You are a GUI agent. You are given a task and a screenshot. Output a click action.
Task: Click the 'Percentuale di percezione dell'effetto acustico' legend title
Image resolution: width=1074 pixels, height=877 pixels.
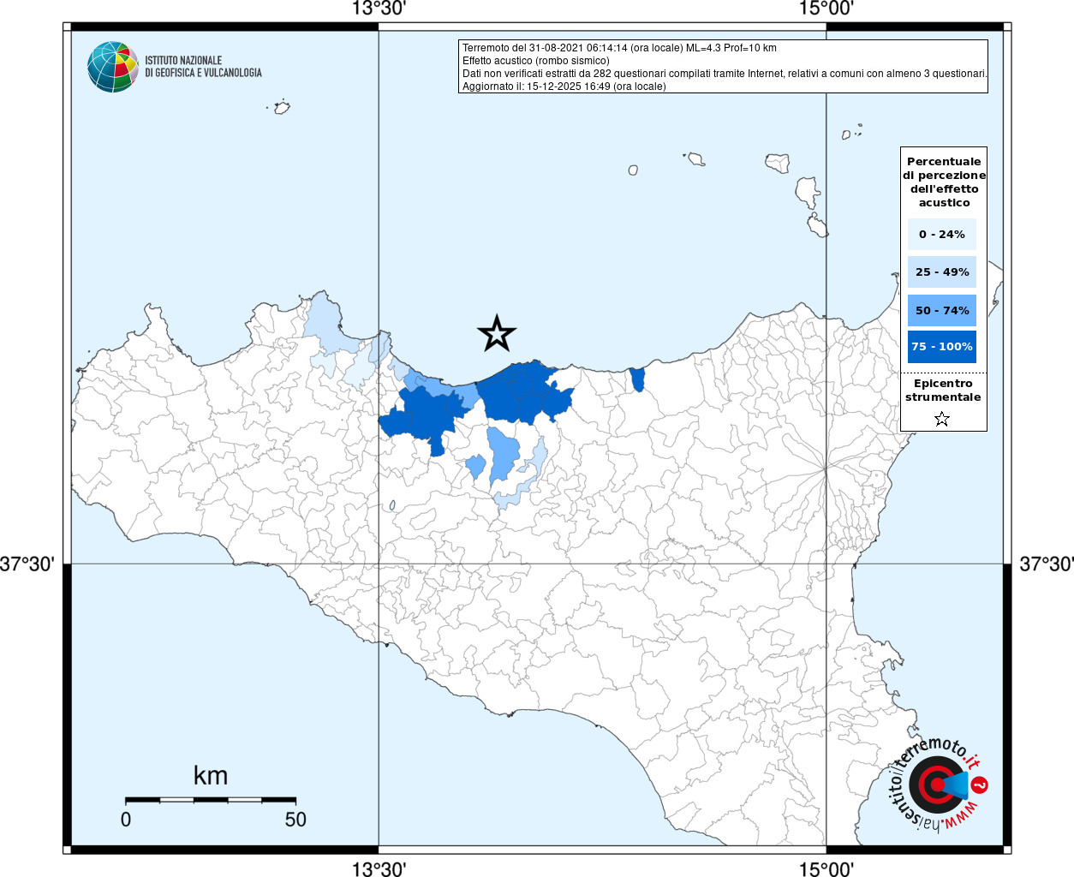click(944, 182)
